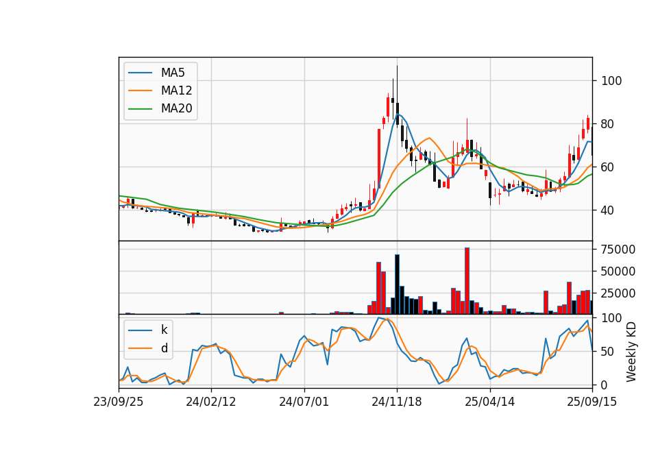Click the 24/07/01 date axis label
658x473 pixels.
click(304, 402)
